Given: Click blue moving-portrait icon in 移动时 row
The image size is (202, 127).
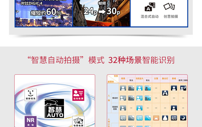Looking at the screenshot, I should pyautogui.click(x=139, y=98).
